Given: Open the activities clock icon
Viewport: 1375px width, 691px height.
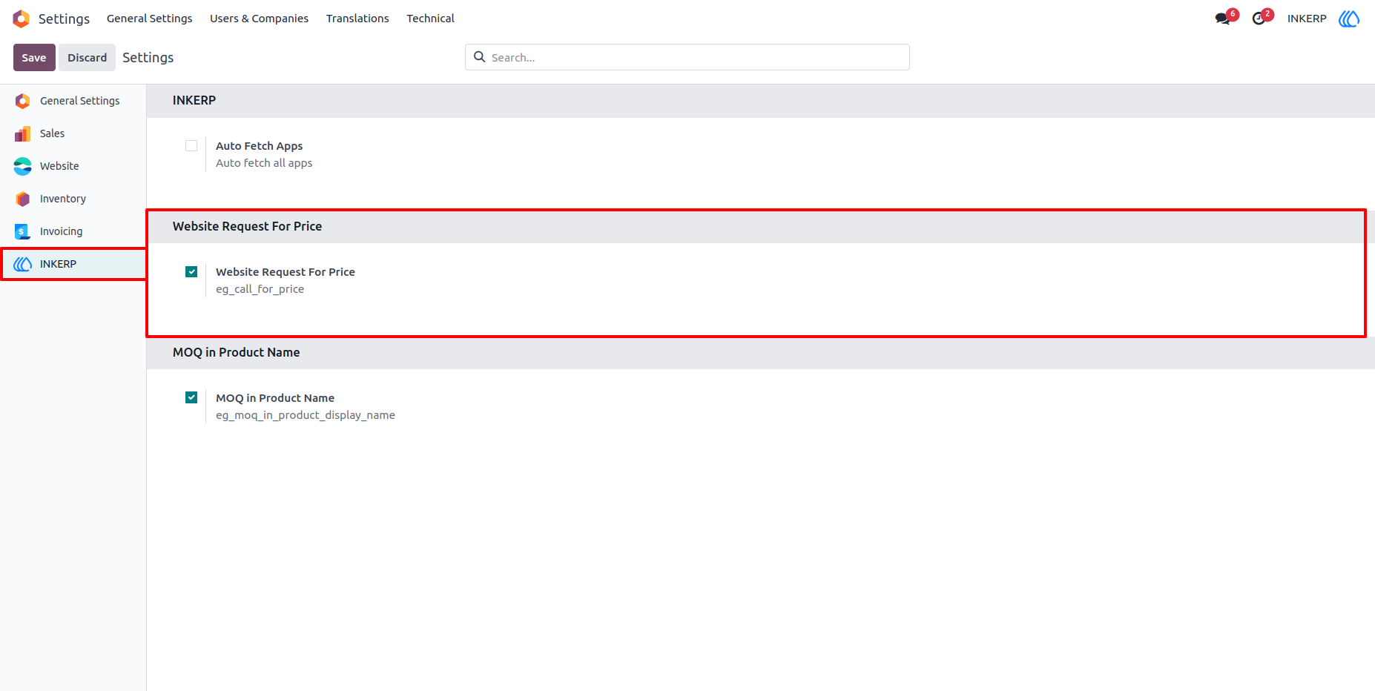Looking at the screenshot, I should pyautogui.click(x=1259, y=19).
